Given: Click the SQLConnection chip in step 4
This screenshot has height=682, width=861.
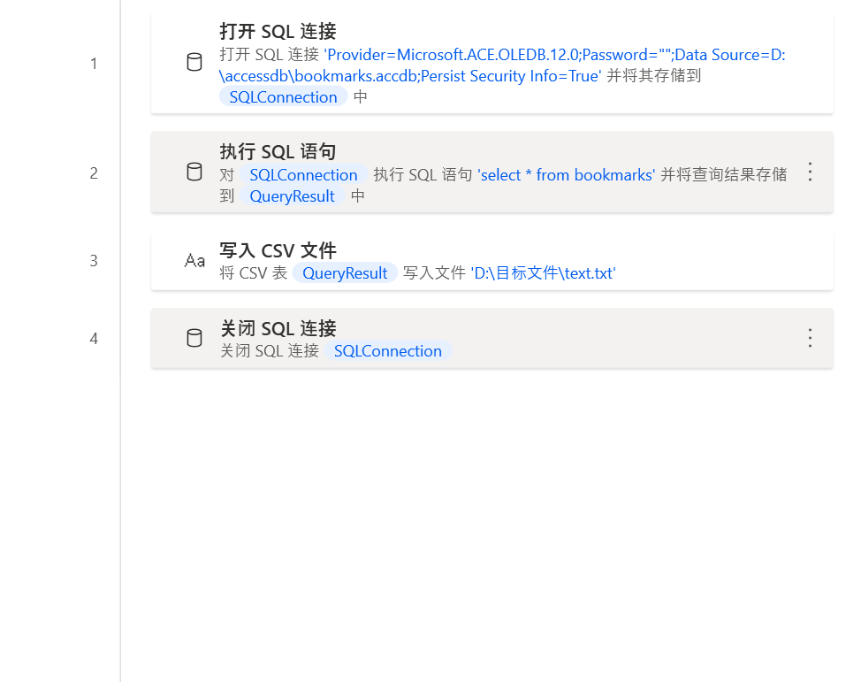Looking at the screenshot, I should (x=388, y=351).
